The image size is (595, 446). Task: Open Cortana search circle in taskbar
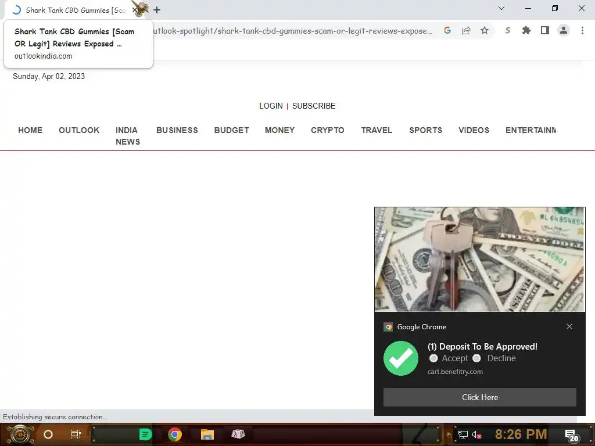coord(48,434)
